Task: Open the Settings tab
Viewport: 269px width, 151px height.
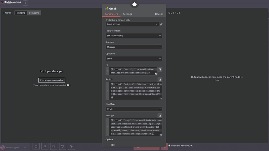Action: 127,14
